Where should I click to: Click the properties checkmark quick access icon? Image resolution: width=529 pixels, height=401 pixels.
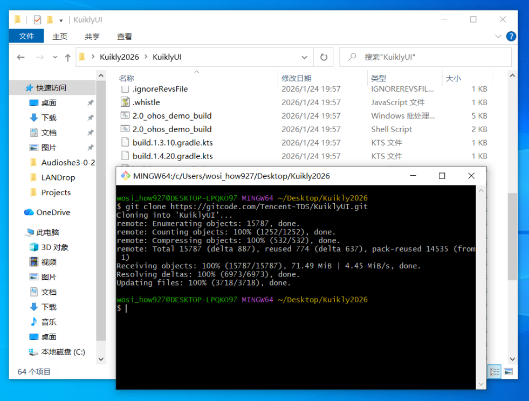point(37,20)
